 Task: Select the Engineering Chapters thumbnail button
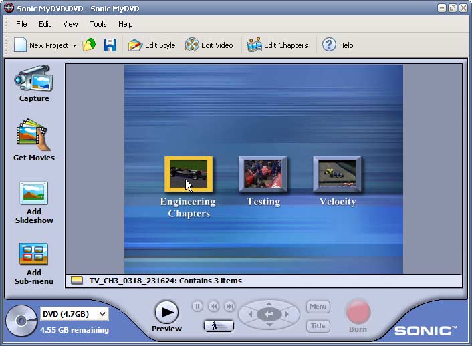tap(189, 174)
